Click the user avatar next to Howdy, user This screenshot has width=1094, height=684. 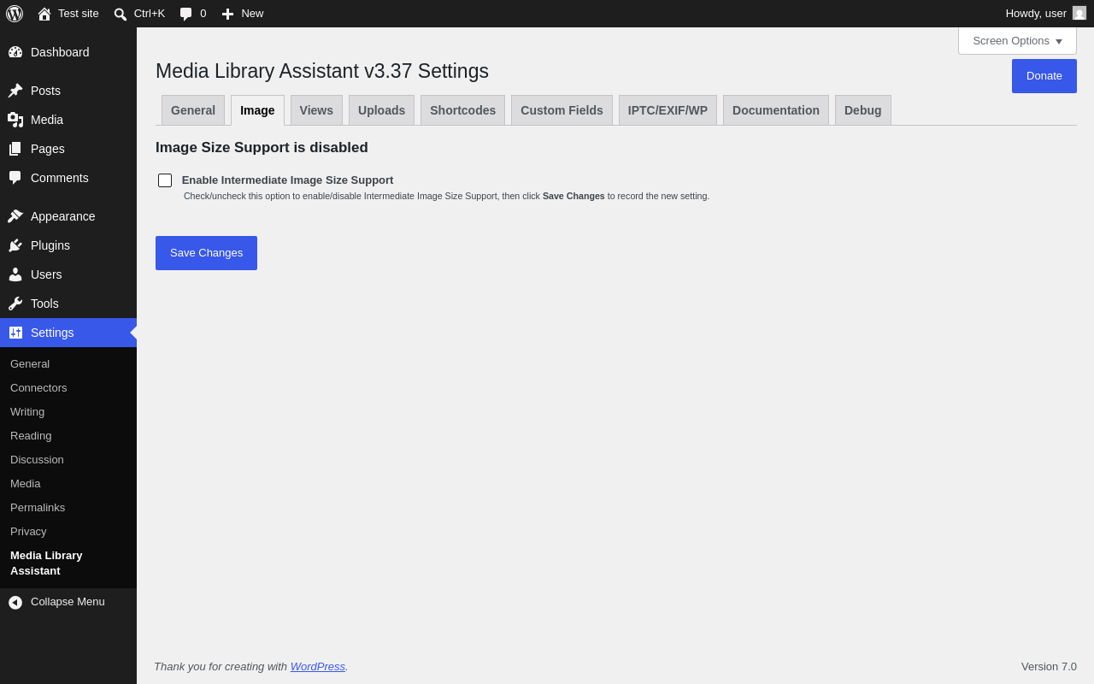click(x=1079, y=13)
